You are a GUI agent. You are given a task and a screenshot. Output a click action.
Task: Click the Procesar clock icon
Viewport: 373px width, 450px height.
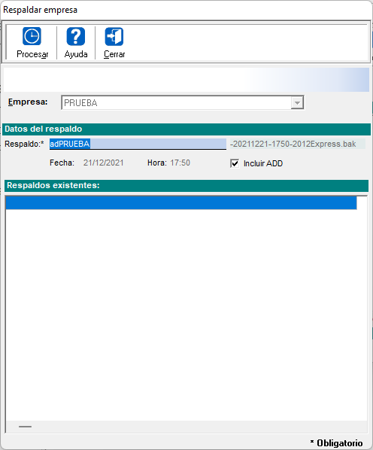32,36
